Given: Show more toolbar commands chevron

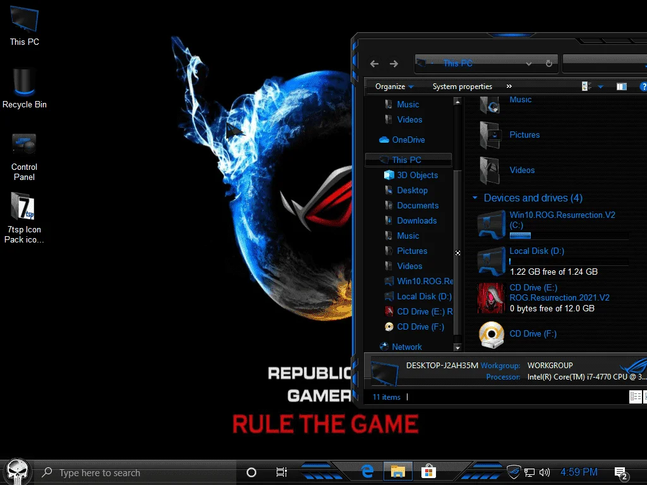Looking at the screenshot, I should coord(509,86).
